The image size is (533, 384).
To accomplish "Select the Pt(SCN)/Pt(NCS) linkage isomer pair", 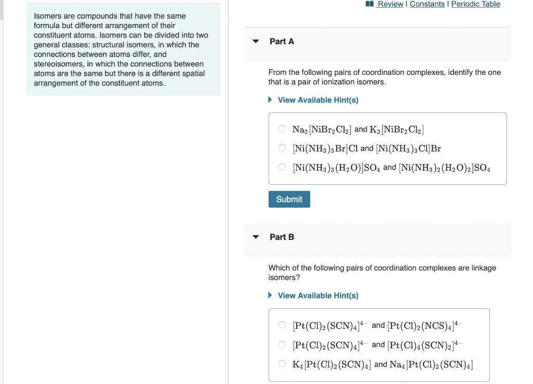I will tap(282, 325).
